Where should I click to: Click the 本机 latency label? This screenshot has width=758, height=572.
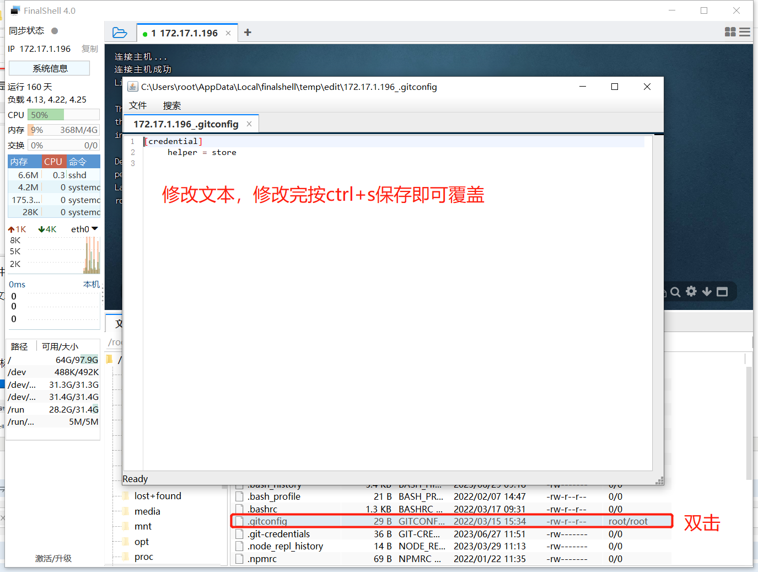click(x=92, y=284)
